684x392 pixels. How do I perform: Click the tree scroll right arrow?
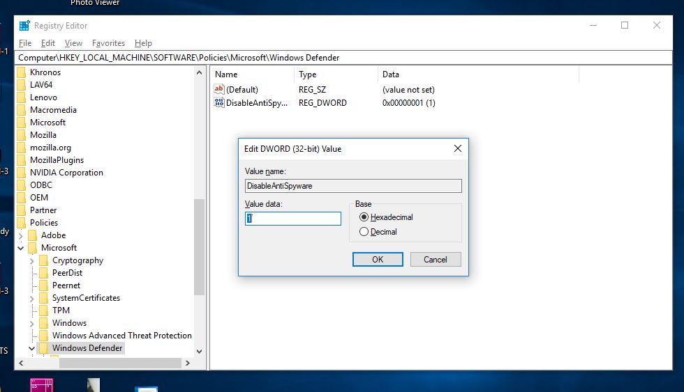(188, 363)
